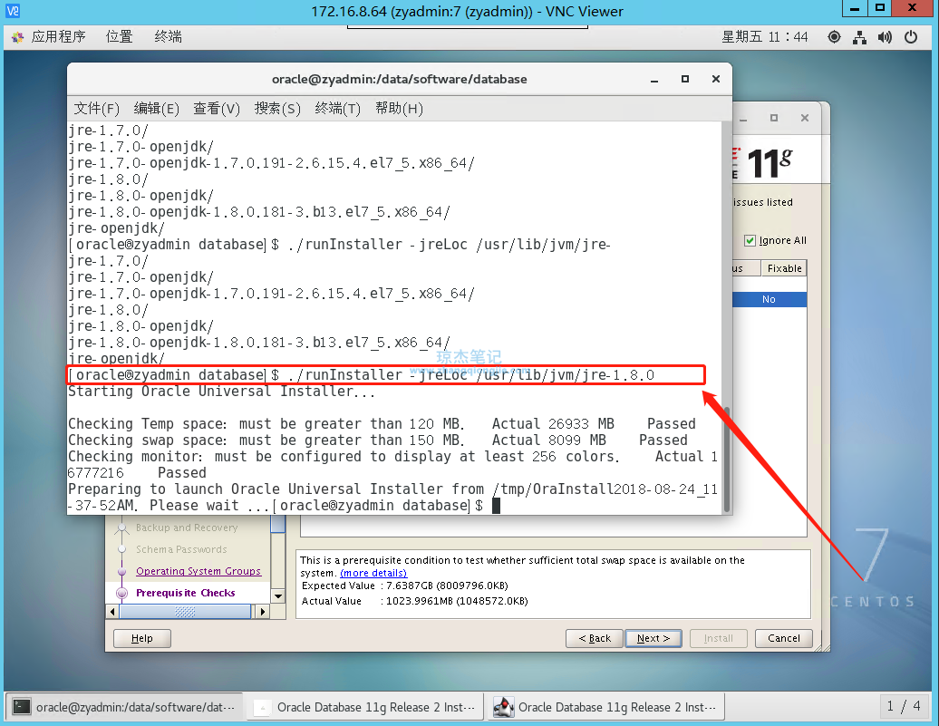Click the volume speaker tray icon
This screenshot has width=939, height=726.
(x=885, y=37)
